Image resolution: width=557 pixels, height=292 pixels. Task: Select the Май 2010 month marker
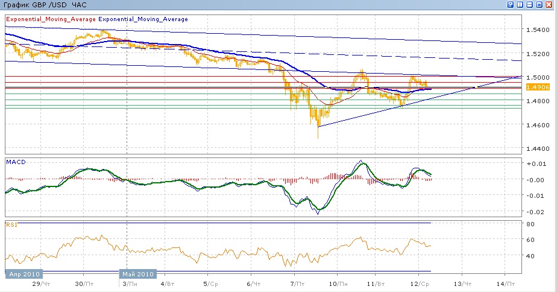coord(138,274)
